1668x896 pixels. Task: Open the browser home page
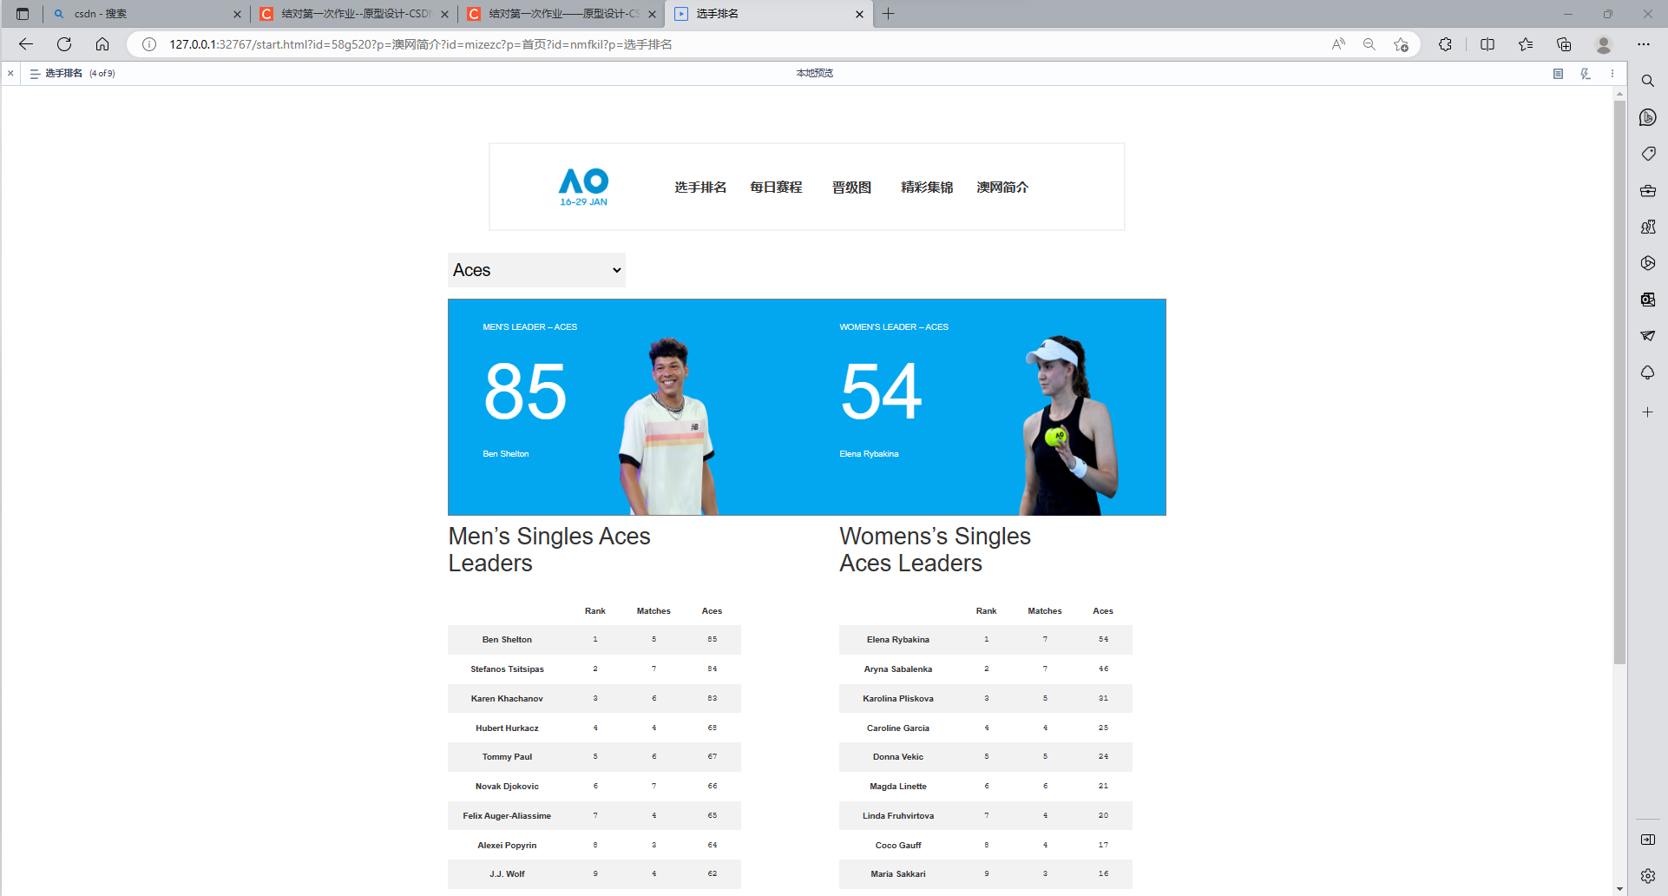coord(102,44)
